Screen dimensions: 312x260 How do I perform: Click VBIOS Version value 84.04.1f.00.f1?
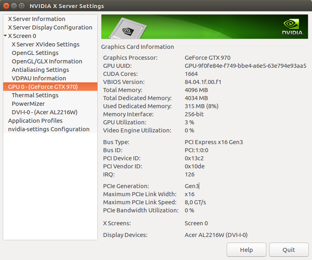coord(203,82)
